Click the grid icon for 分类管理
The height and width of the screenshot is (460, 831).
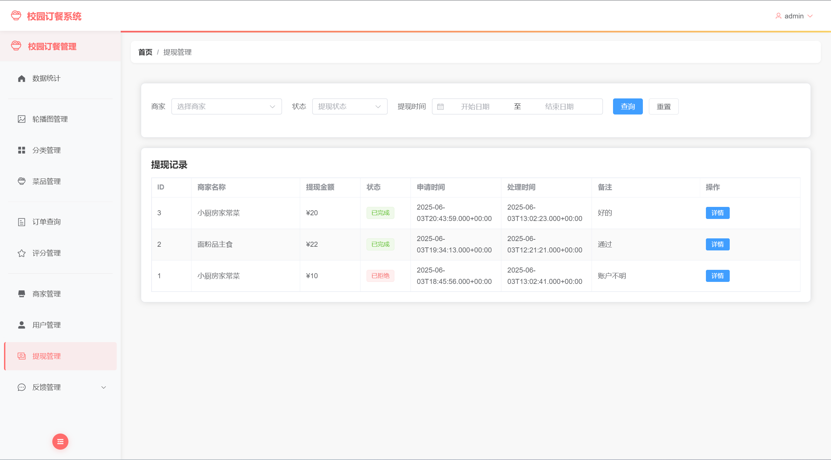click(21, 150)
